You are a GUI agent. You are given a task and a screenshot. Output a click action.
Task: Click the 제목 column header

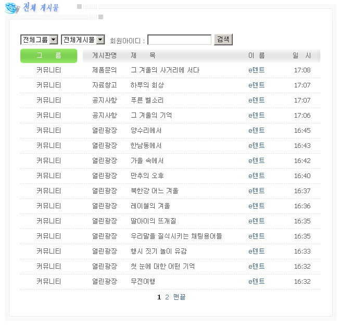[x=143, y=56]
